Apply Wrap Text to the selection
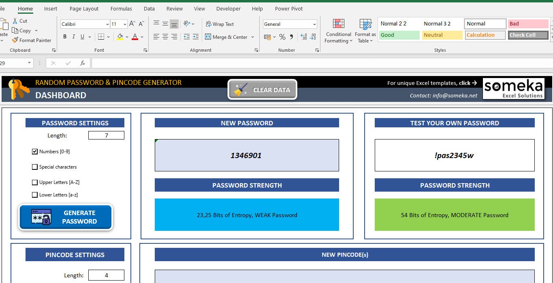 tap(220, 24)
